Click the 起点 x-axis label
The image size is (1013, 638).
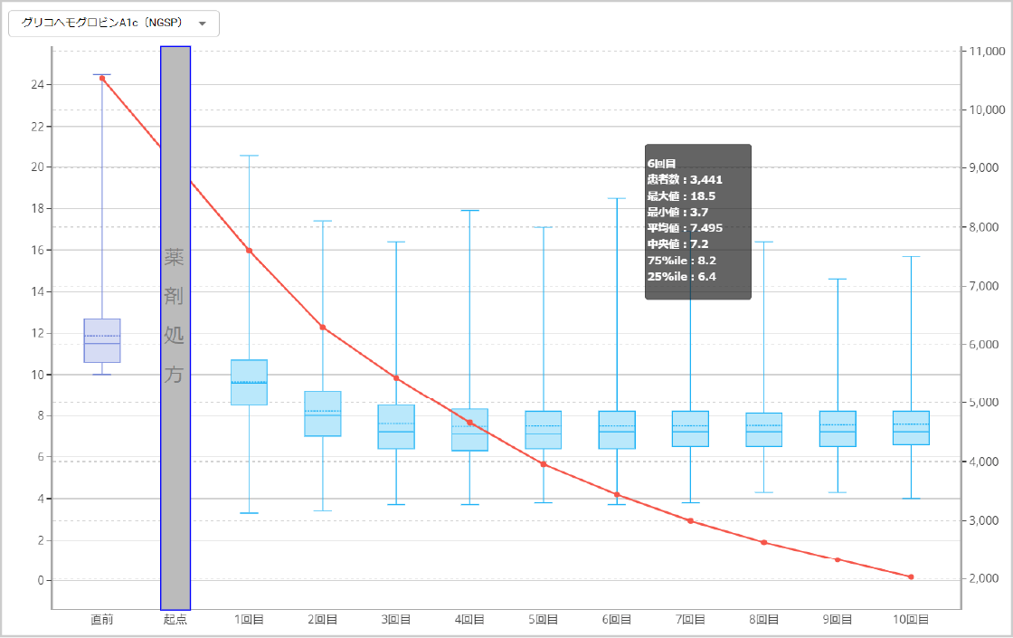(175, 620)
